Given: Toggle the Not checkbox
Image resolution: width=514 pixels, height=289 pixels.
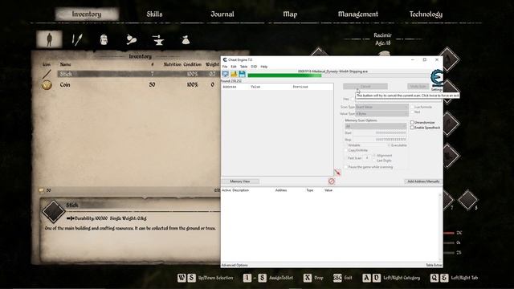Looking at the screenshot, I should [x=412, y=112].
